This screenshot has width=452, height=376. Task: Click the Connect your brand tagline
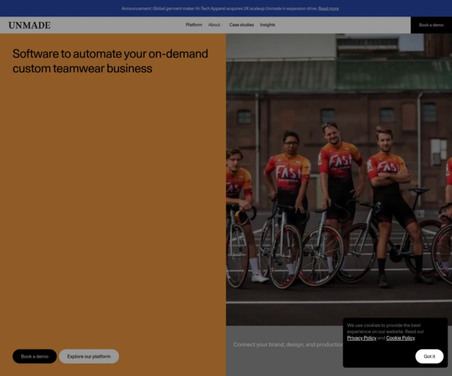(x=286, y=344)
